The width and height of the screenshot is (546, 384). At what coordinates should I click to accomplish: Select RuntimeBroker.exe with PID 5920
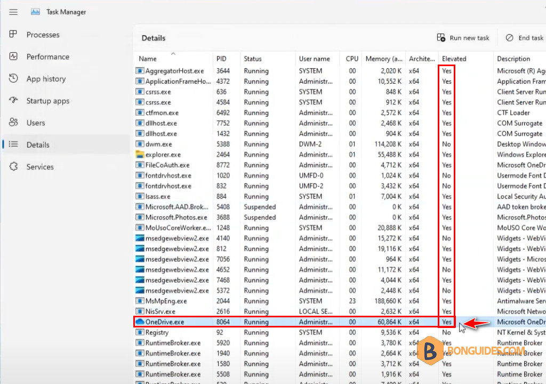point(340,342)
